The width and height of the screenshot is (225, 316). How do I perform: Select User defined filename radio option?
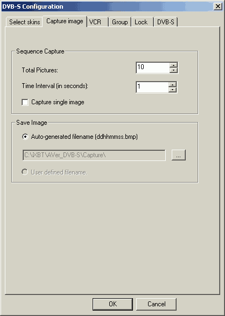pyautogui.click(x=25, y=172)
